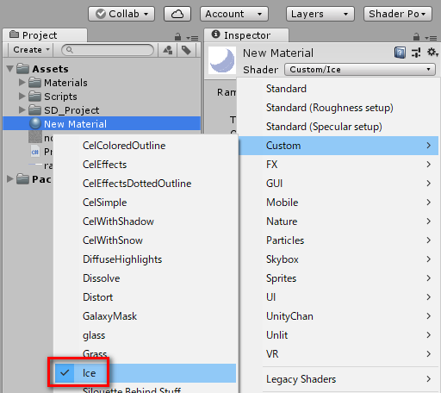Click the search by label tag icon
This screenshot has height=393, width=441.
(186, 50)
